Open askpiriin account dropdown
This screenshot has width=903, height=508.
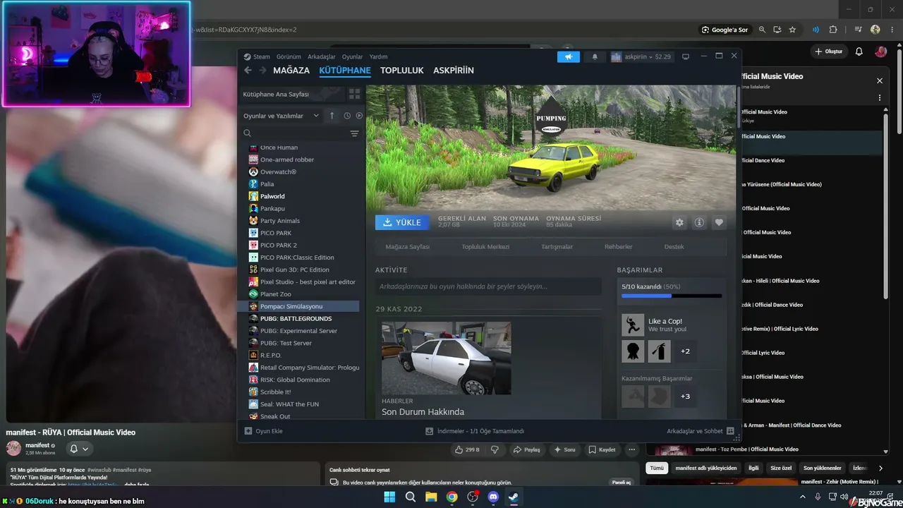click(641, 56)
